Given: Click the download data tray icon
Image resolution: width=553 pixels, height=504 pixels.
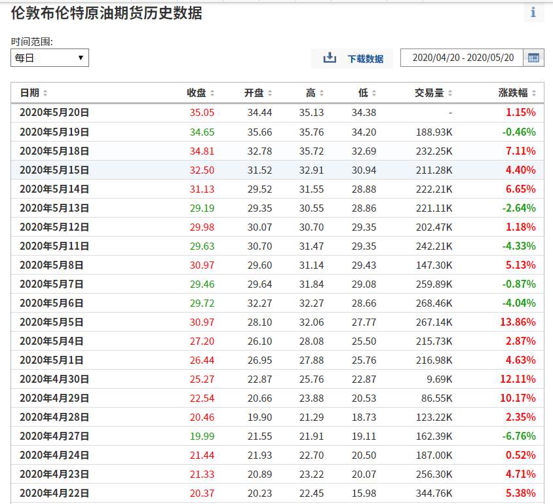Looking at the screenshot, I should 330,58.
